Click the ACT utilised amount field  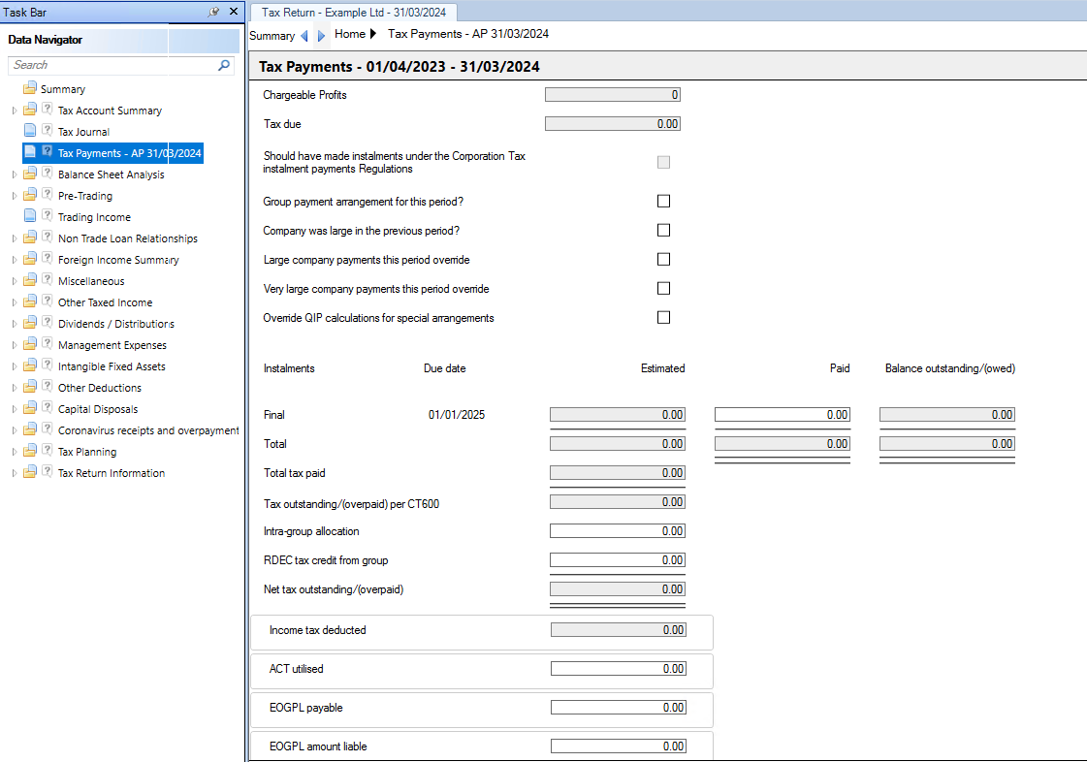point(619,668)
